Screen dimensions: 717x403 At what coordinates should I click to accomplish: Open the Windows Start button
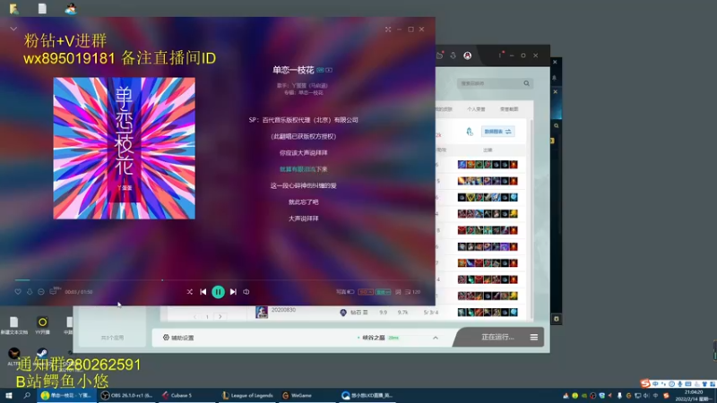(x=9, y=395)
